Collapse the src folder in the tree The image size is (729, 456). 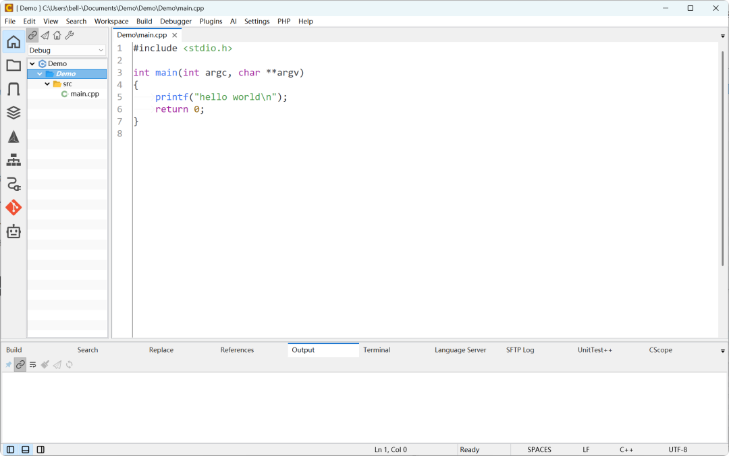[x=47, y=84]
